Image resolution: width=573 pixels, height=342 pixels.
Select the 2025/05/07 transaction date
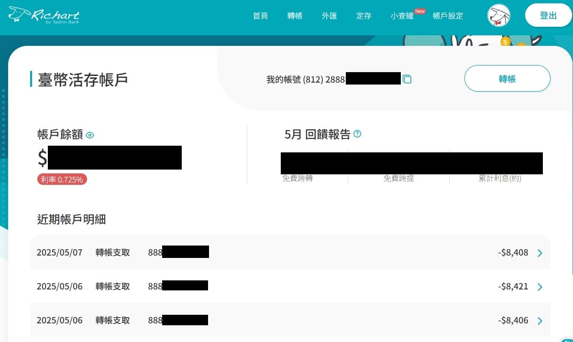tap(60, 253)
